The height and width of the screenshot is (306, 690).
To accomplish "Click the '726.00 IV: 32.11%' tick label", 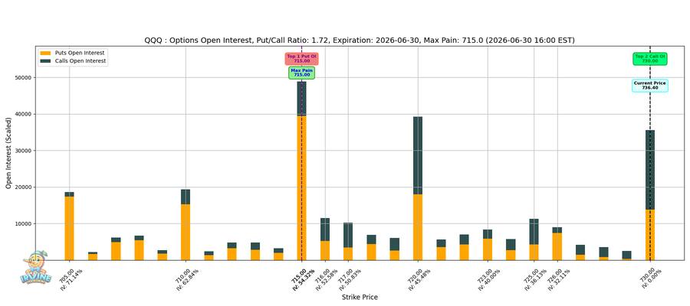I will (558, 279).
